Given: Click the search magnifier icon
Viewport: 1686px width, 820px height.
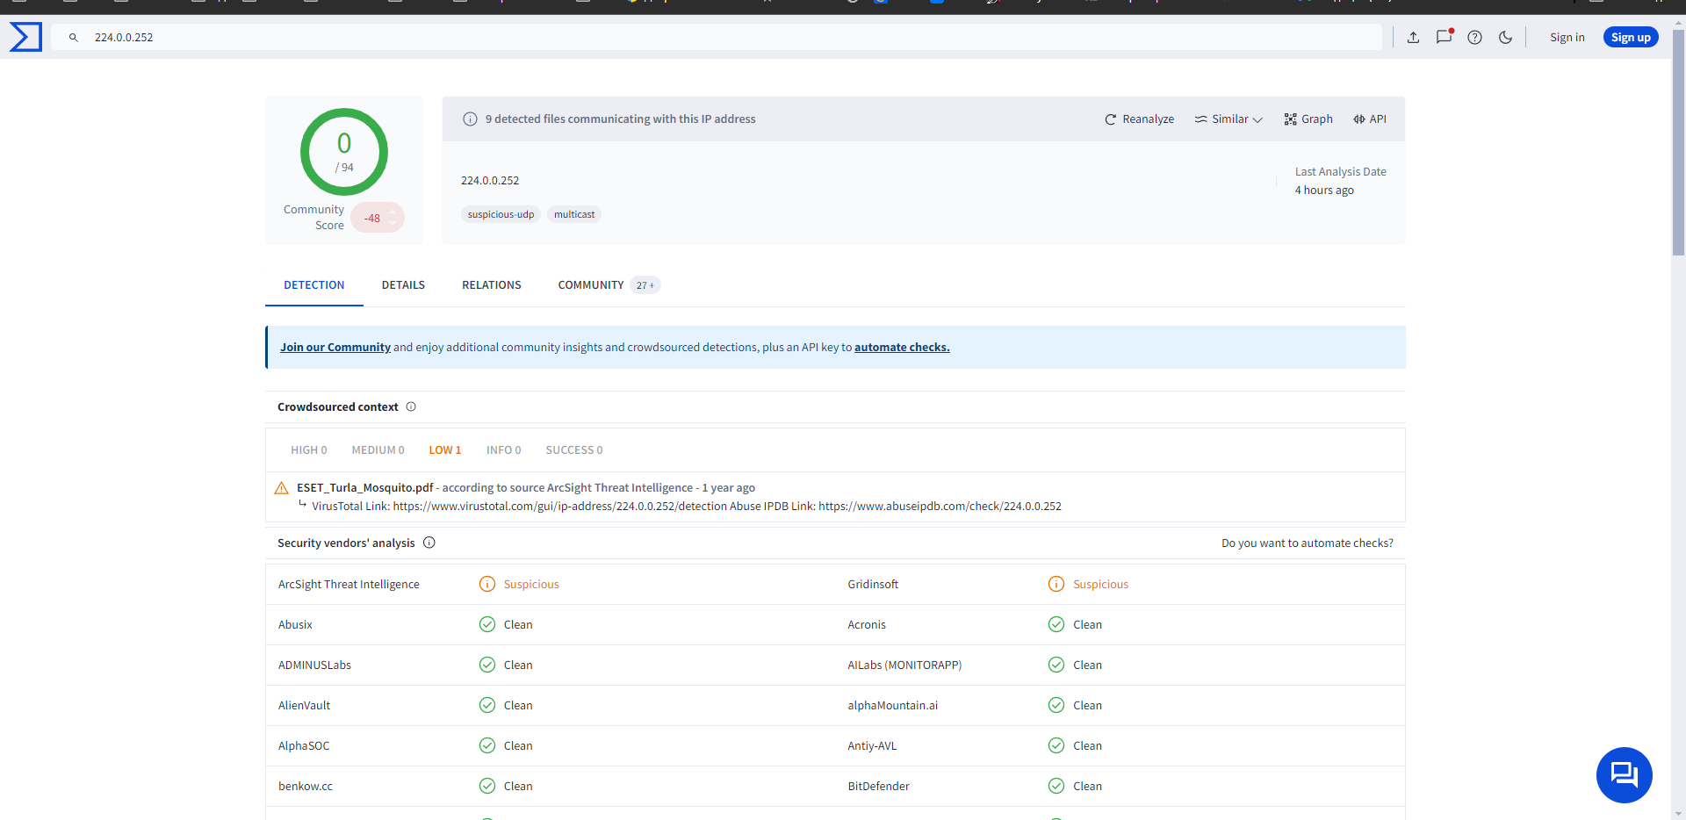Looking at the screenshot, I should (x=74, y=38).
